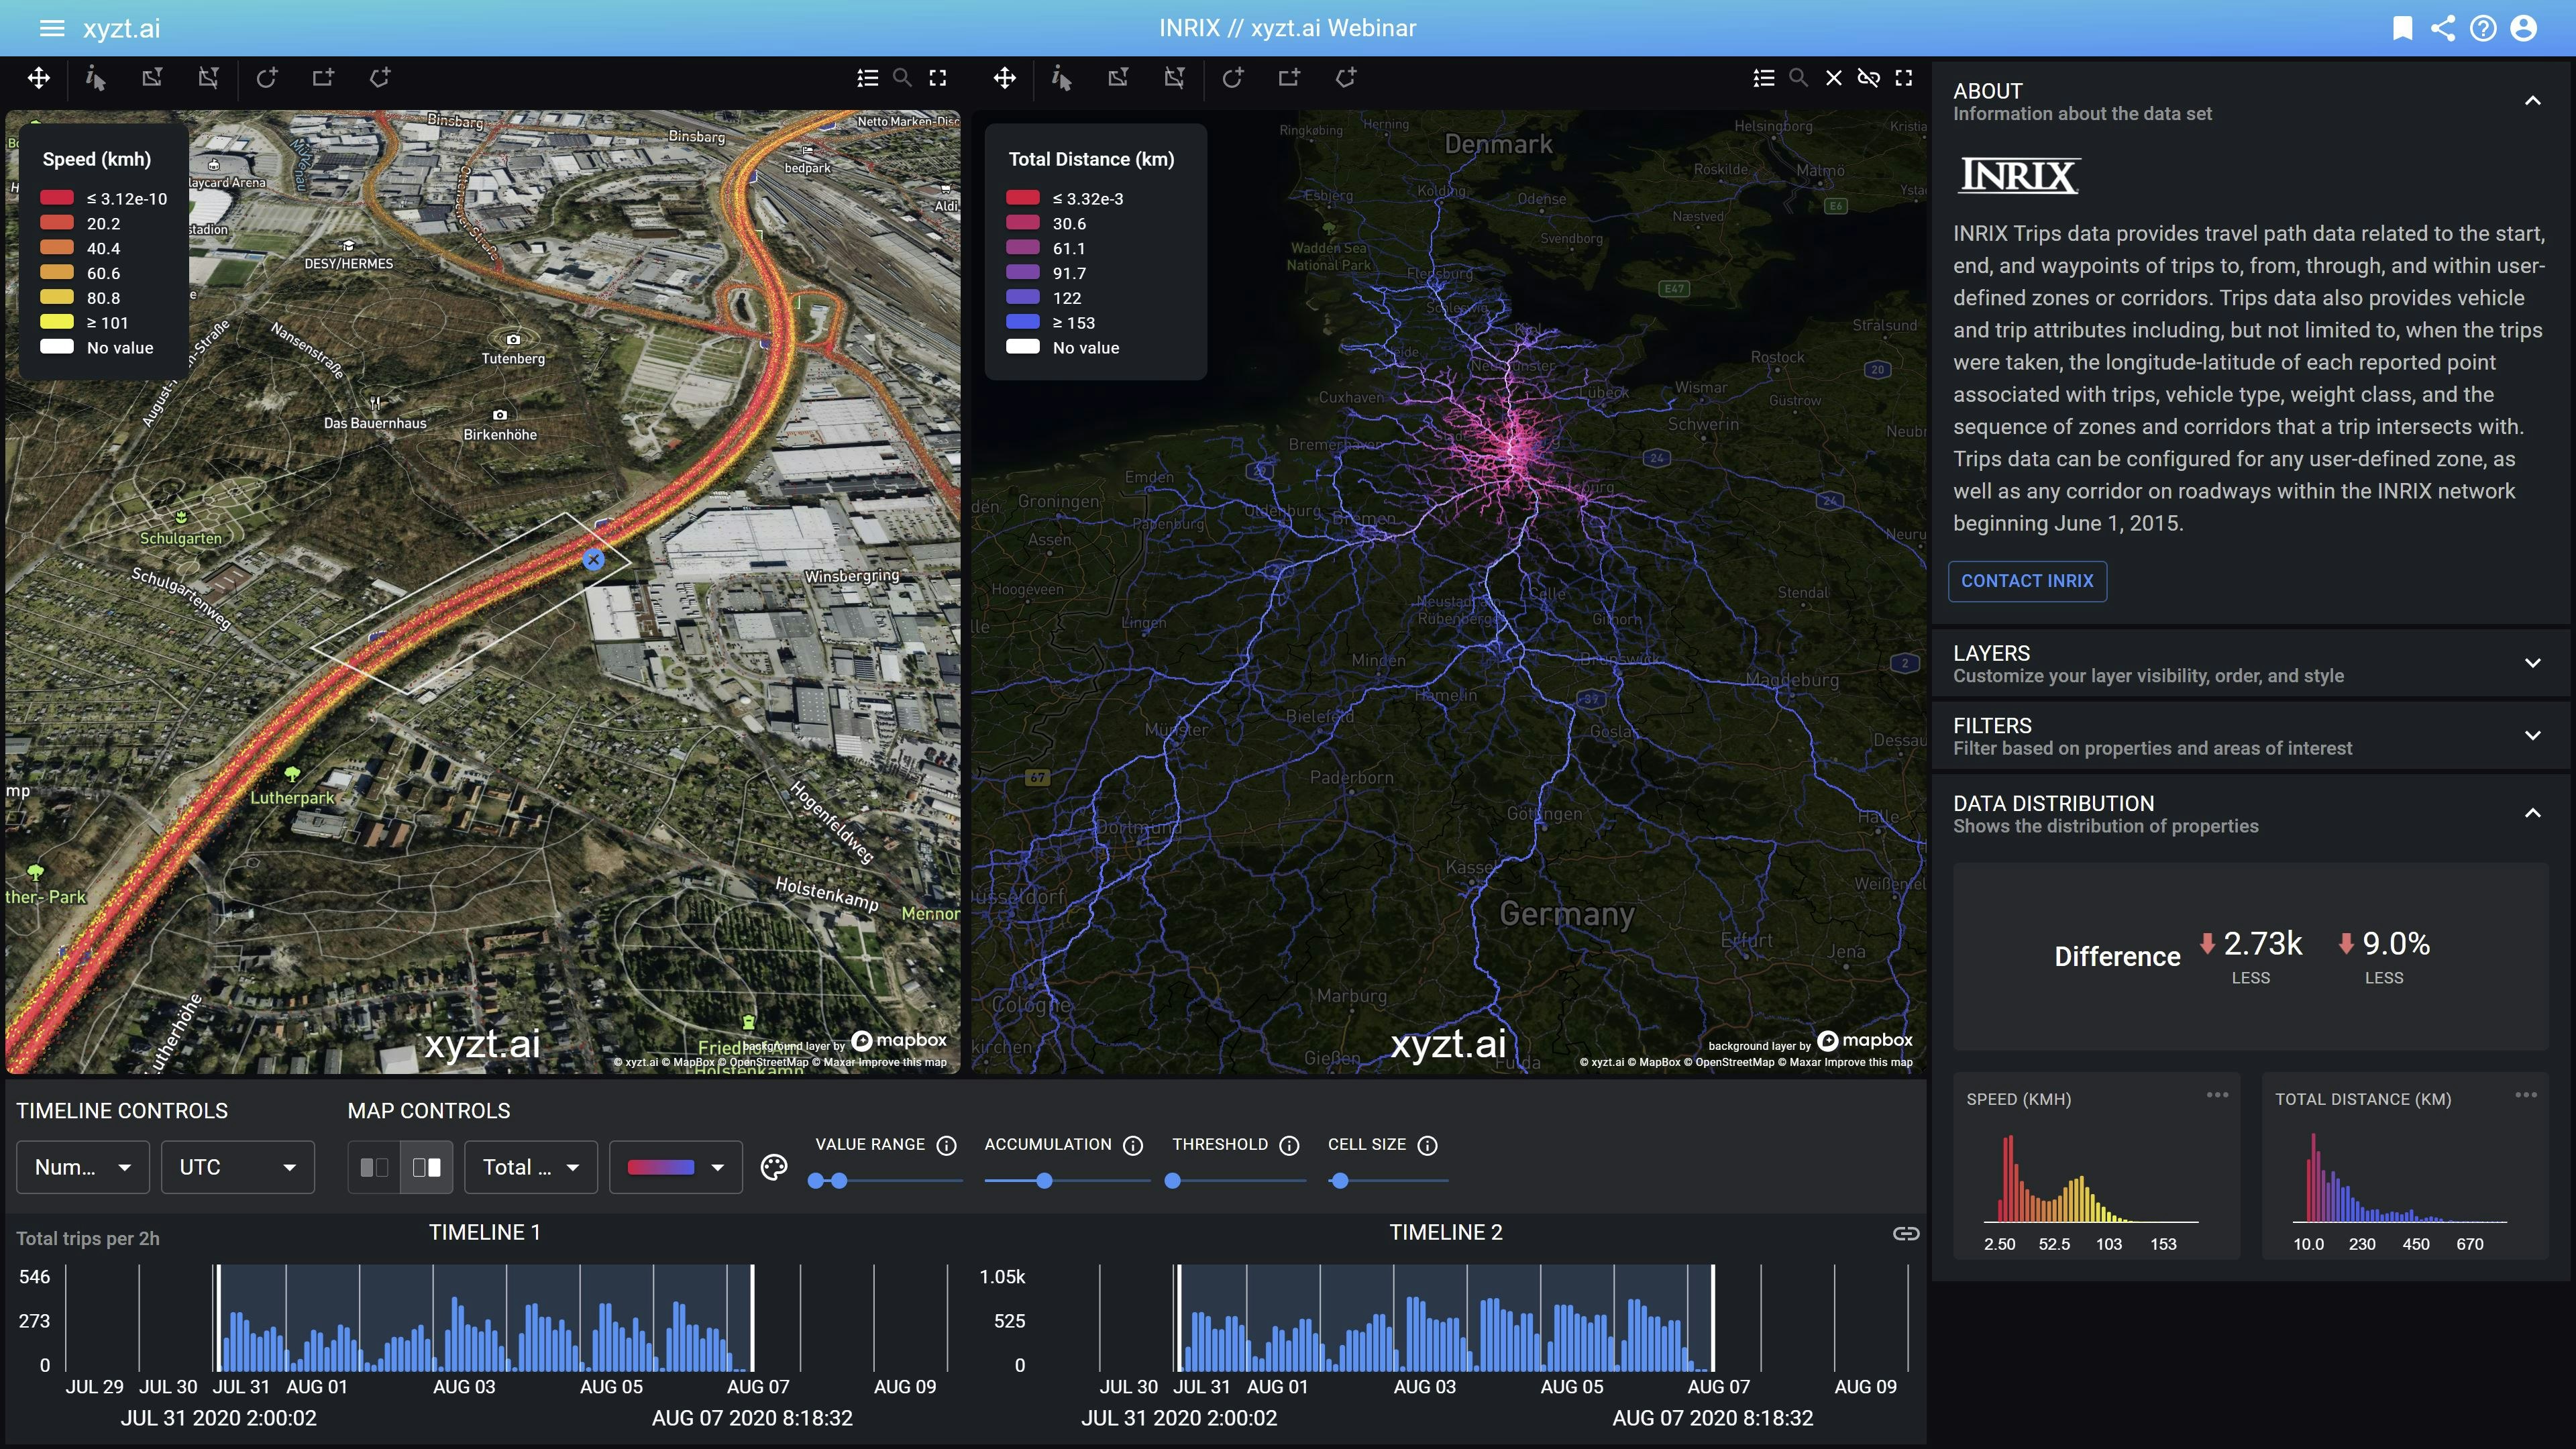Open Speed (KMH) chart options menu
The width and height of the screenshot is (2576, 1449).
pyautogui.click(x=2217, y=1095)
